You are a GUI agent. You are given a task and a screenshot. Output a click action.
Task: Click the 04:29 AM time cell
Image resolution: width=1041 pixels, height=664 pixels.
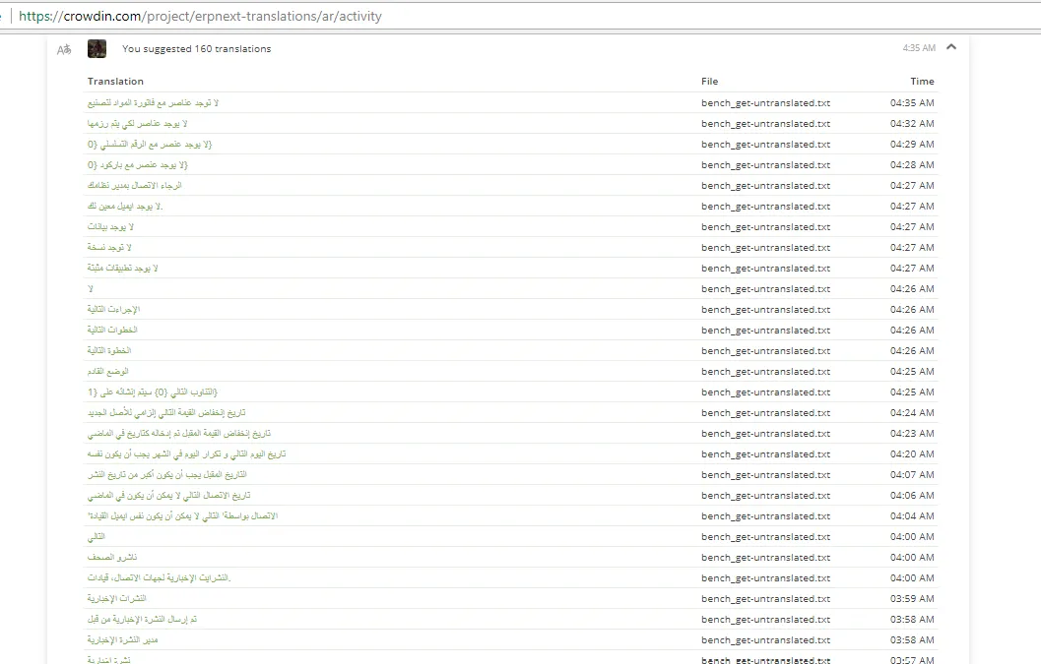coord(912,144)
